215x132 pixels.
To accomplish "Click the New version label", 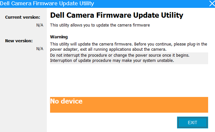I will 19,41.
